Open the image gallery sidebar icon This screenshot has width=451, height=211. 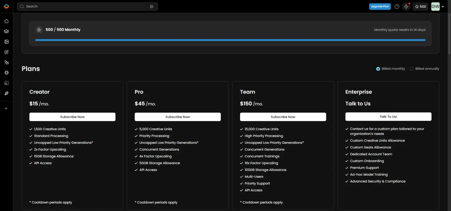click(x=6, y=42)
